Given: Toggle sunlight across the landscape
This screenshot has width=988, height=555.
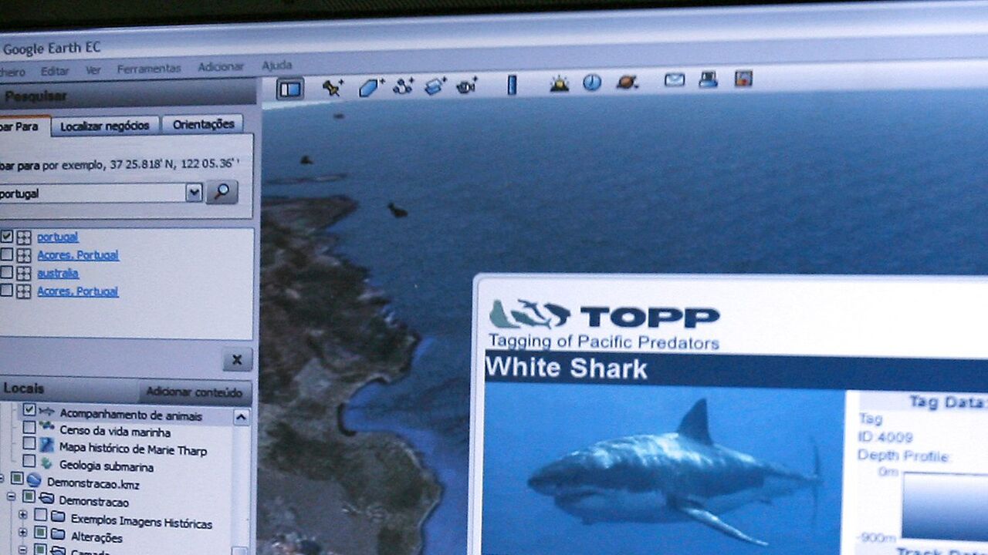Looking at the screenshot, I should coord(559,83).
